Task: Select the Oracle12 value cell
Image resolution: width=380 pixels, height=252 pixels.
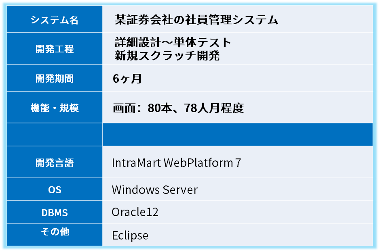Action: point(135,212)
